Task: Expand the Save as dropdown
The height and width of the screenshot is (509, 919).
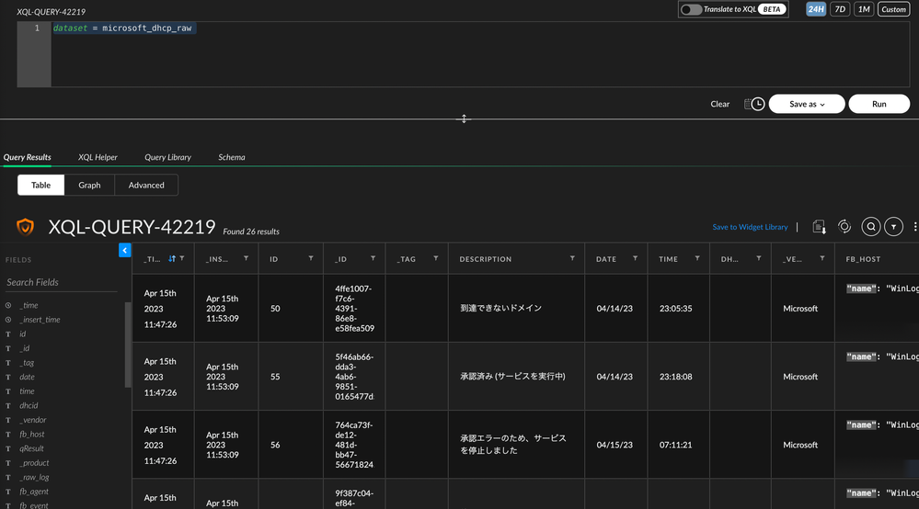Action: tap(807, 104)
